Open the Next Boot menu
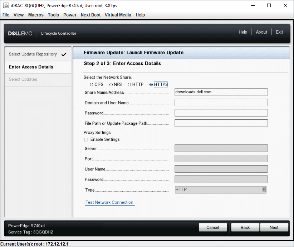This screenshot has width=294, height=247. [90, 15]
